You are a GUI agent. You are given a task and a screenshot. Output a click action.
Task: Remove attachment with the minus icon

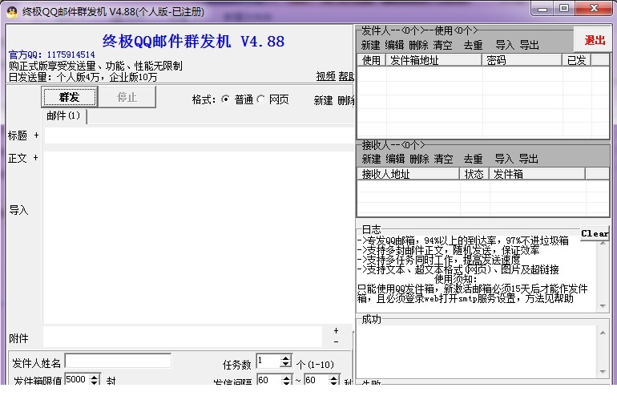(x=336, y=341)
